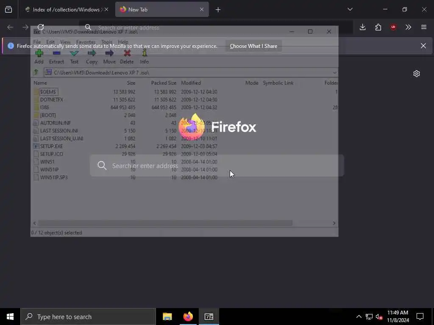This screenshot has height=325, width=434.
Task: Select SETUP.ICO file
Action: coord(51,154)
